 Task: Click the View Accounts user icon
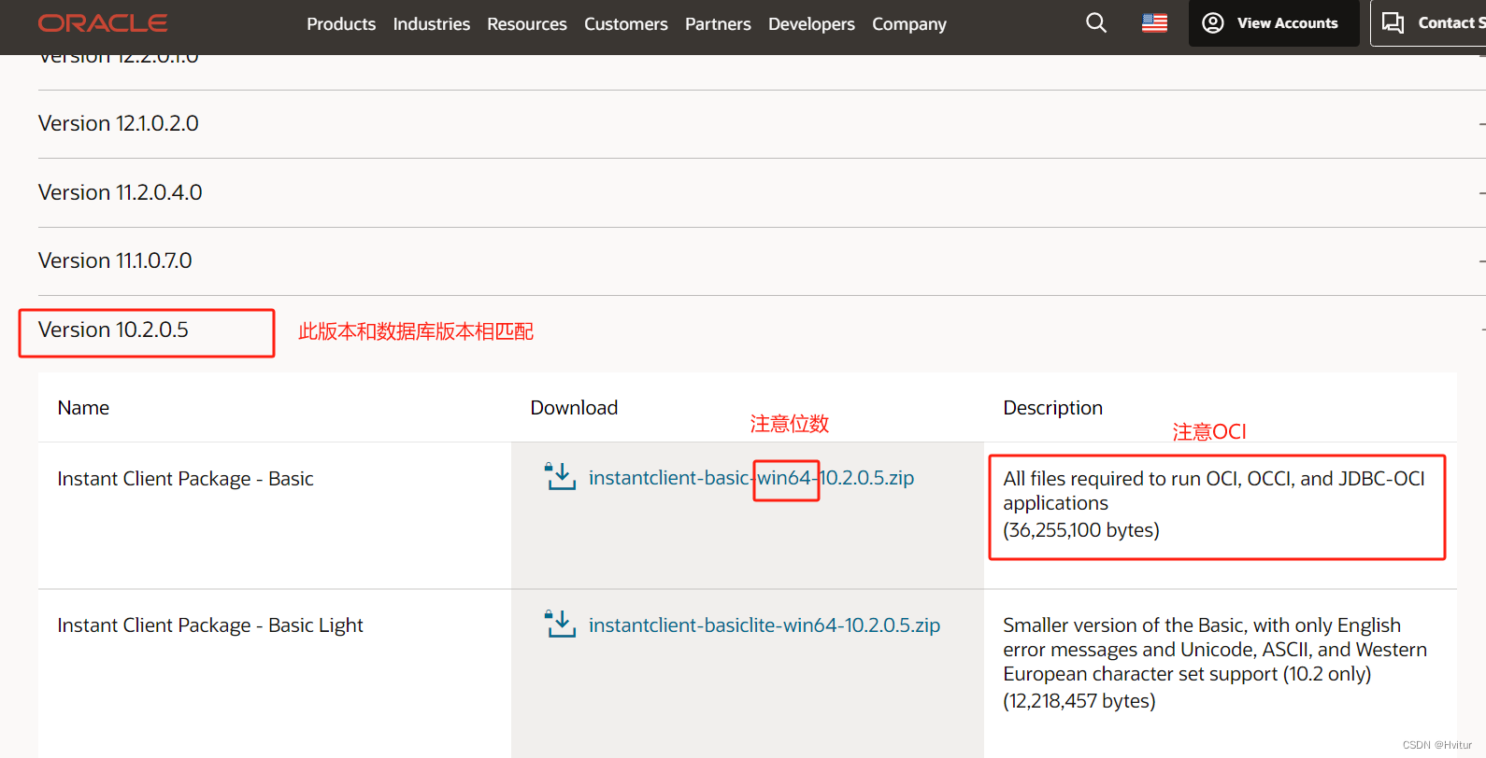pos(1213,23)
